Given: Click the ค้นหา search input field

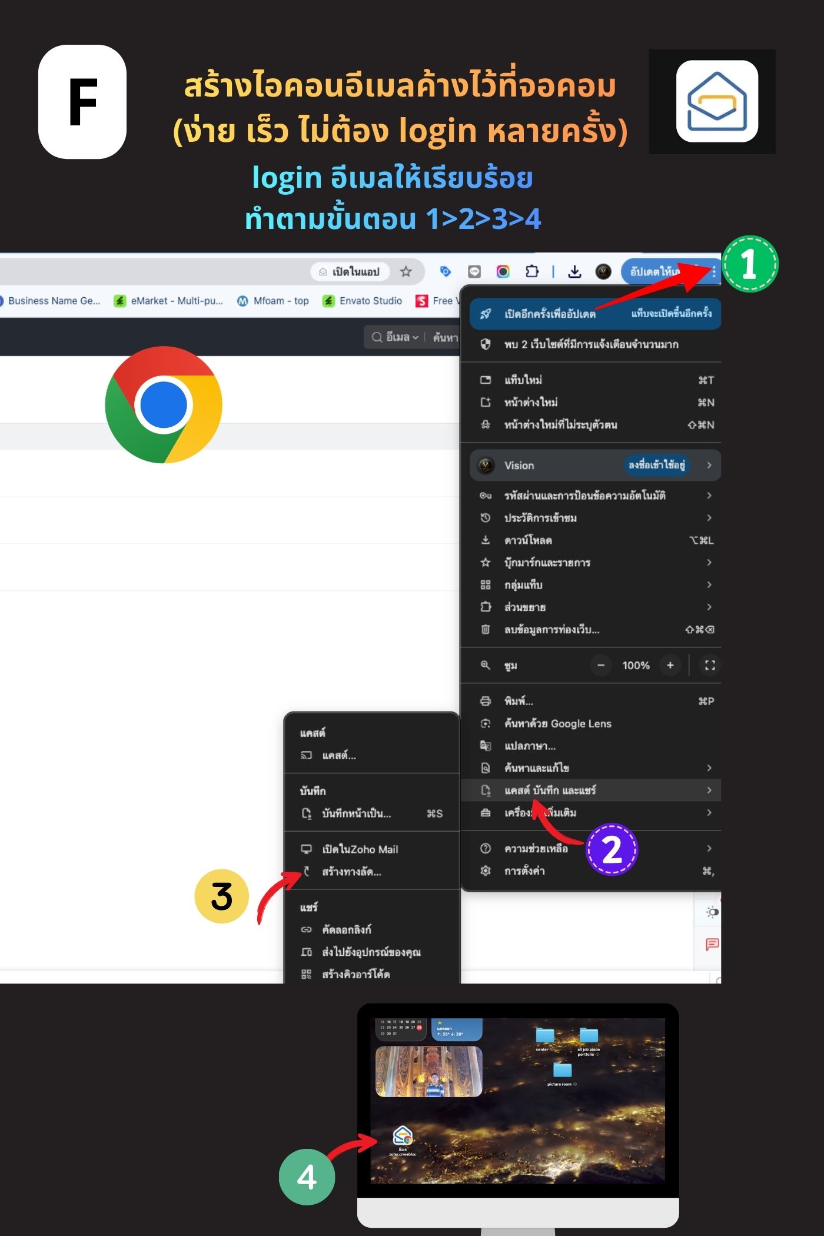Looking at the screenshot, I should [444, 337].
